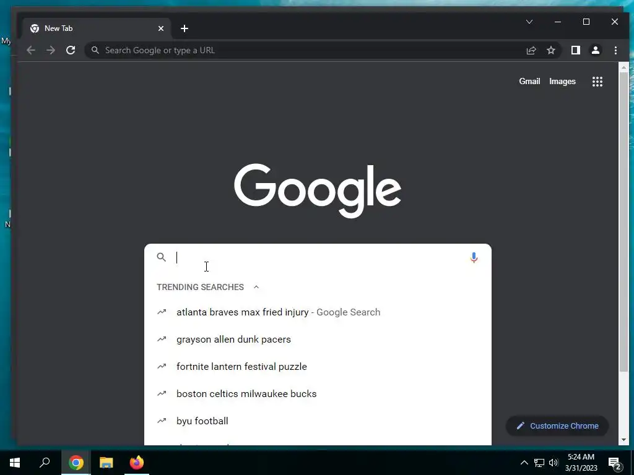The width and height of the screenshot is (634, 475).
Task: Close the New Tab tab
Action: pyautogui.click(x=161, y=28)
